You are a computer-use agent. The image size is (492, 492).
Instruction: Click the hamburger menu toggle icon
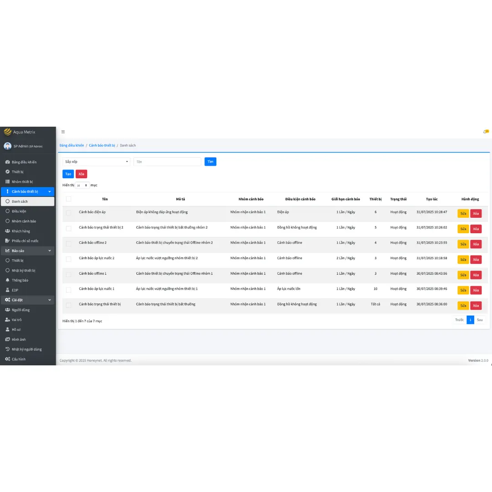point(63,132)
